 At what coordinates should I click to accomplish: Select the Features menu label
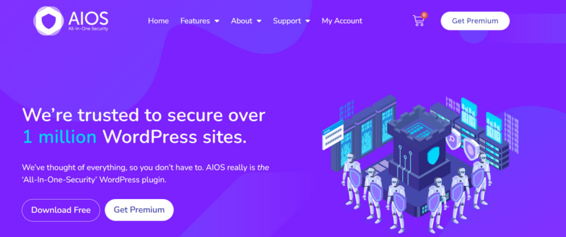[x=195, y=21]
